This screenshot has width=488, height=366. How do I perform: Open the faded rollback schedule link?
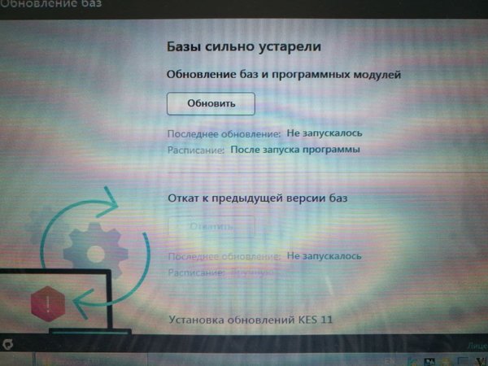click(252, 272)
